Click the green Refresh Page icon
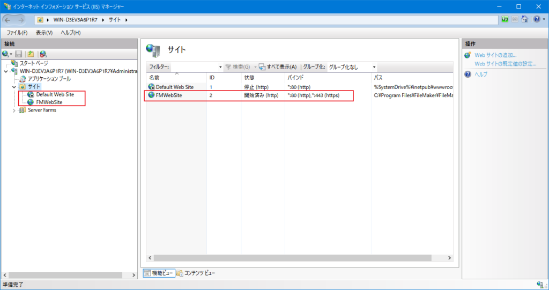This screenshot has height=290, width=549. coord(505,20)
